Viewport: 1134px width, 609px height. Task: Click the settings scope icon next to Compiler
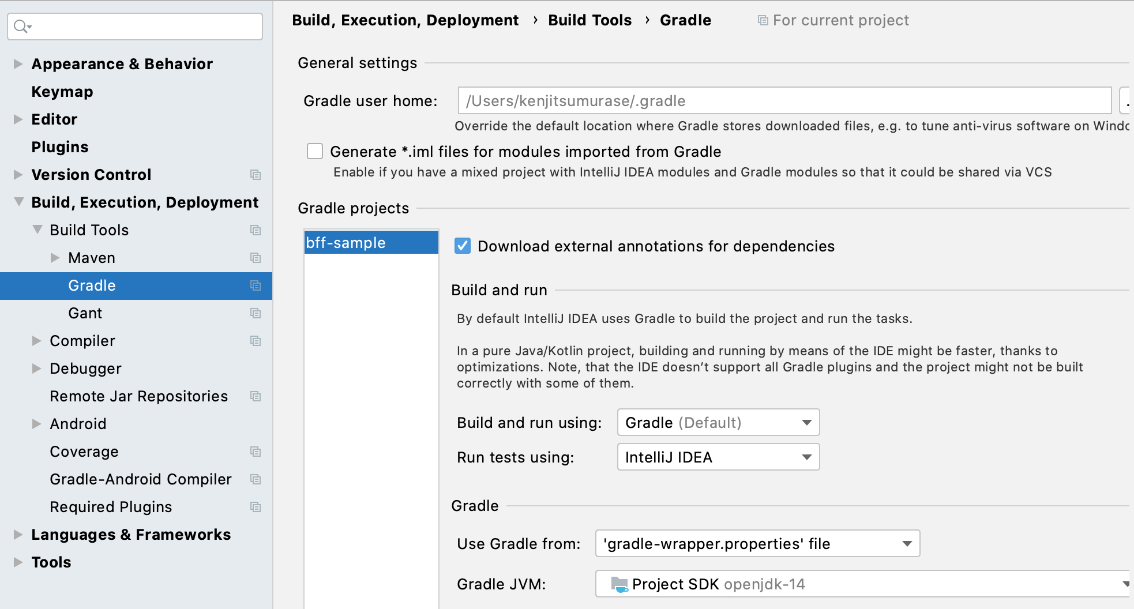coord(256,341)
